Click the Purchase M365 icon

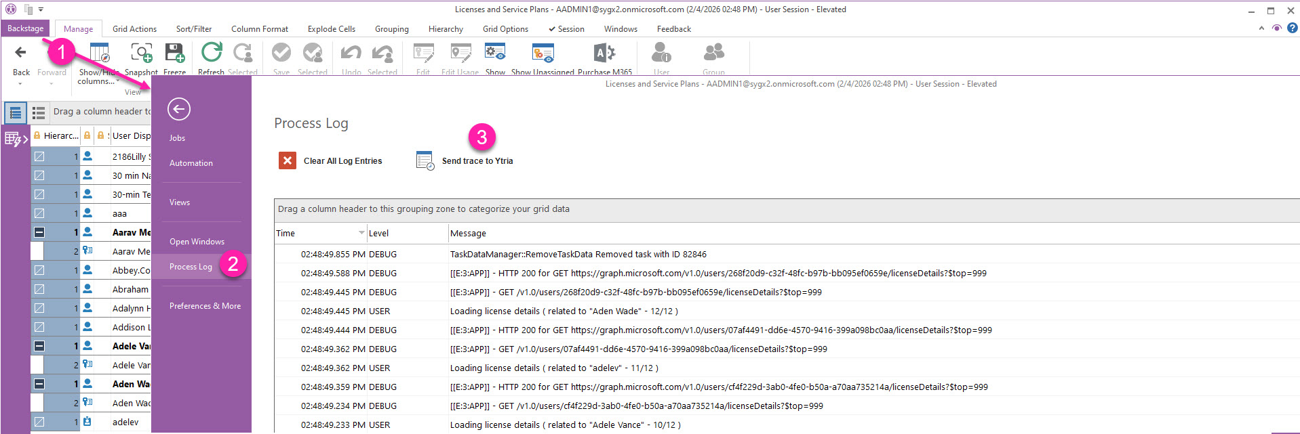click(x=604, y=53)
